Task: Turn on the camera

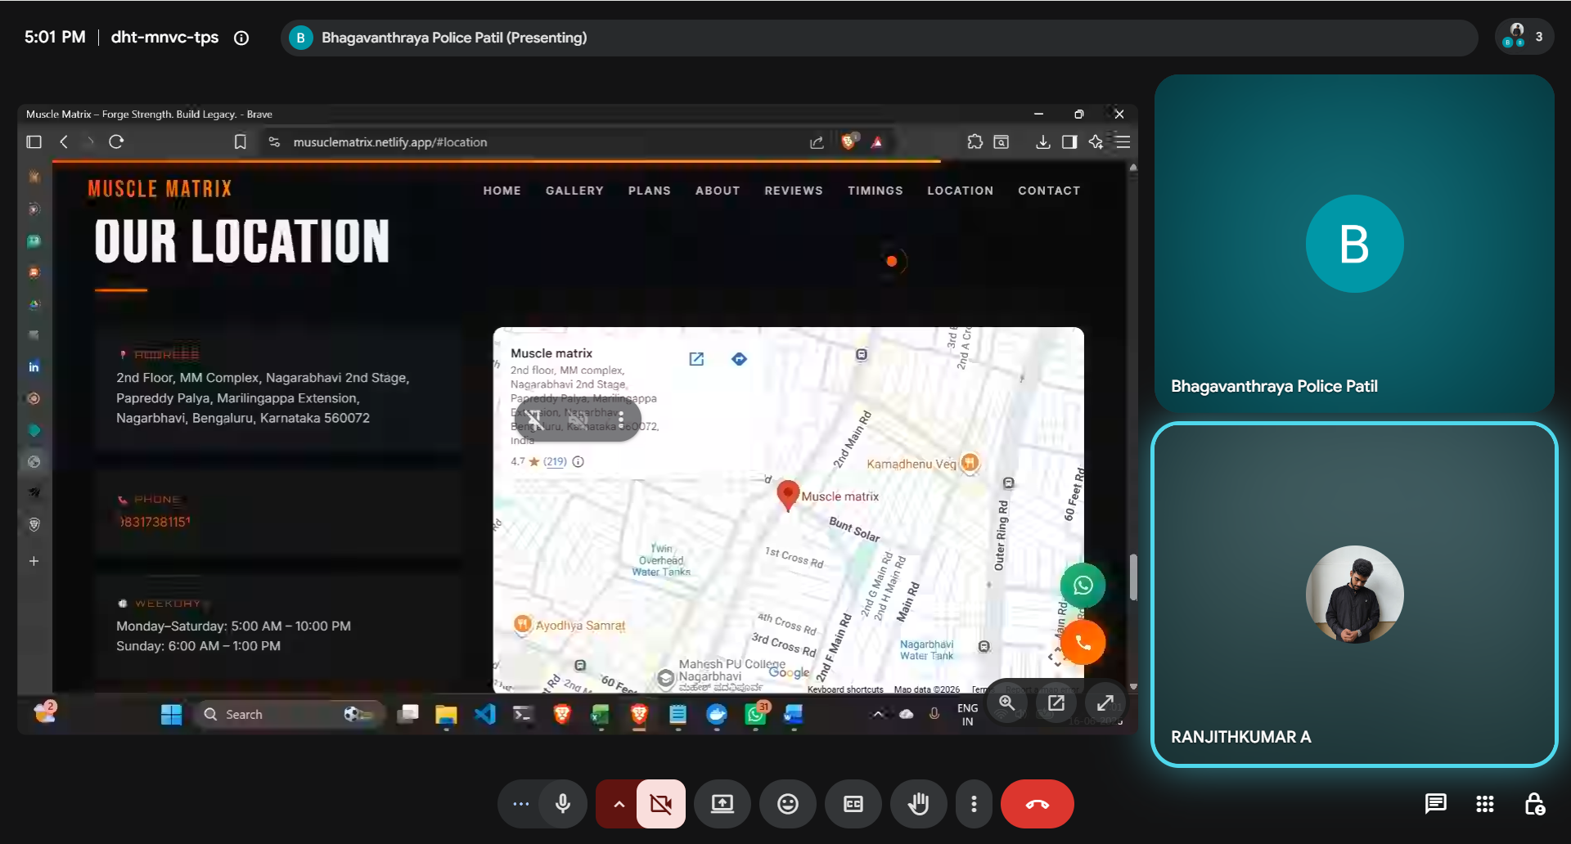Action: click(x=661, y=804)
